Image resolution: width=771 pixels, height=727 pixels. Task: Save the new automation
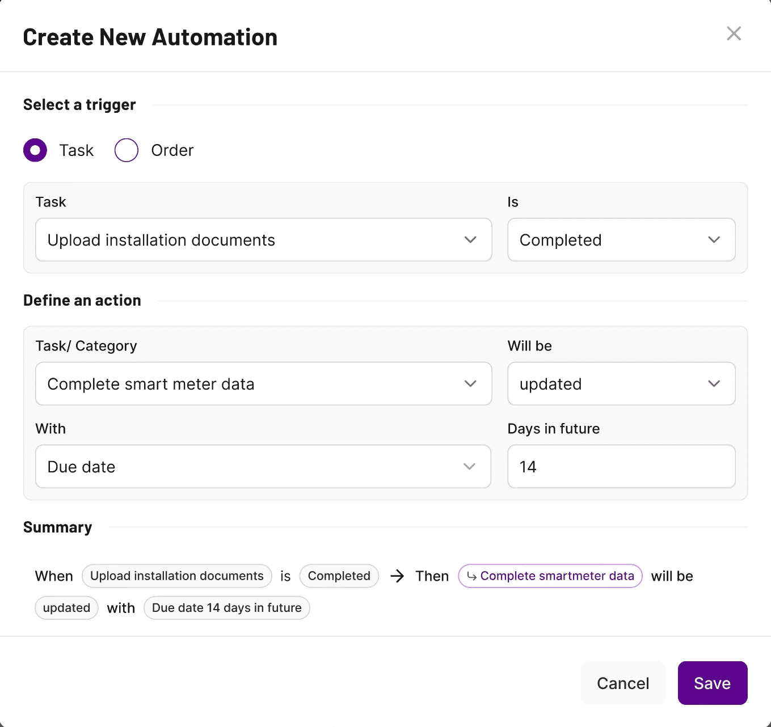(712, 683)
